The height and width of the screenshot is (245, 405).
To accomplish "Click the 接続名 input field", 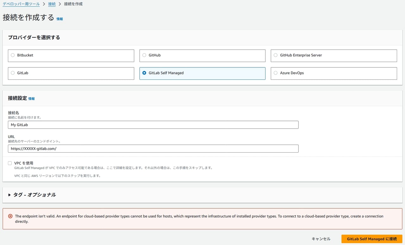I will coord(153,125).
